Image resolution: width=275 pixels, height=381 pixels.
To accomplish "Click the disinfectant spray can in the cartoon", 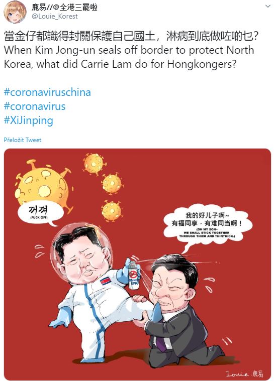I will click(x=133, y=276).
